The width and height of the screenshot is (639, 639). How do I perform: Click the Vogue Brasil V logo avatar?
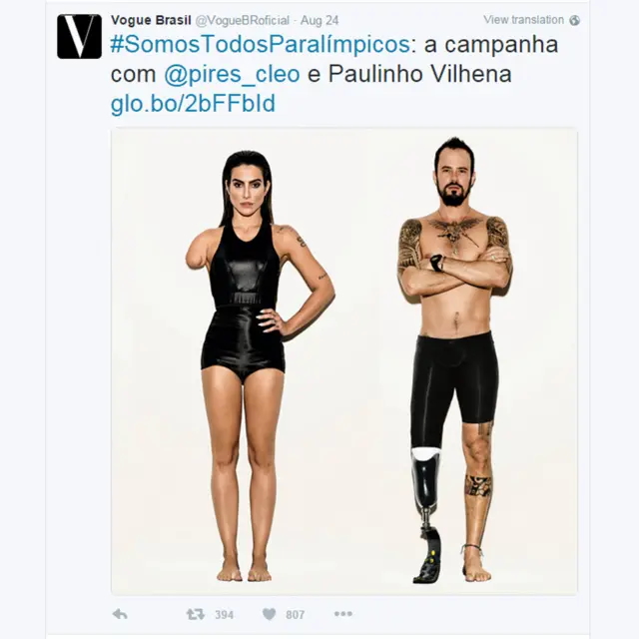[x=79, y=36]
